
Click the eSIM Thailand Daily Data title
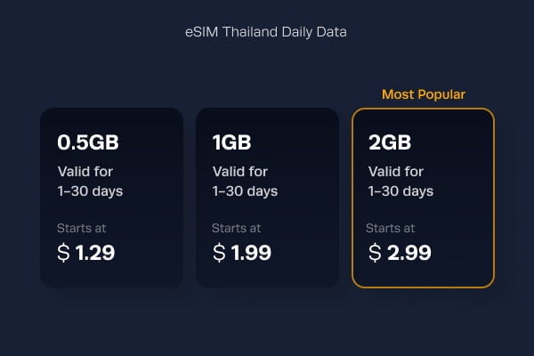[x=266, y=32]
